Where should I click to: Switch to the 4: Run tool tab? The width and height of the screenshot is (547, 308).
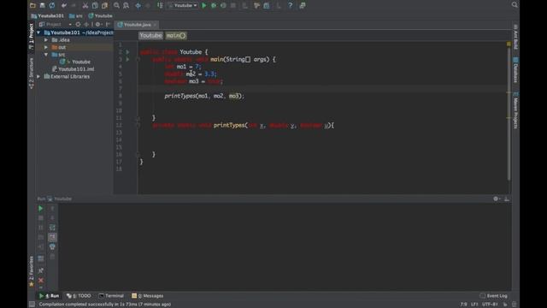click(x=50, y=296)
